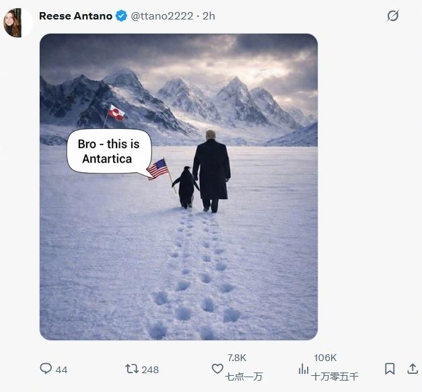This screenshot has width=422, height=392.
Task: Open the Reese Antano display name link
Action: click(x=75, y=16)
